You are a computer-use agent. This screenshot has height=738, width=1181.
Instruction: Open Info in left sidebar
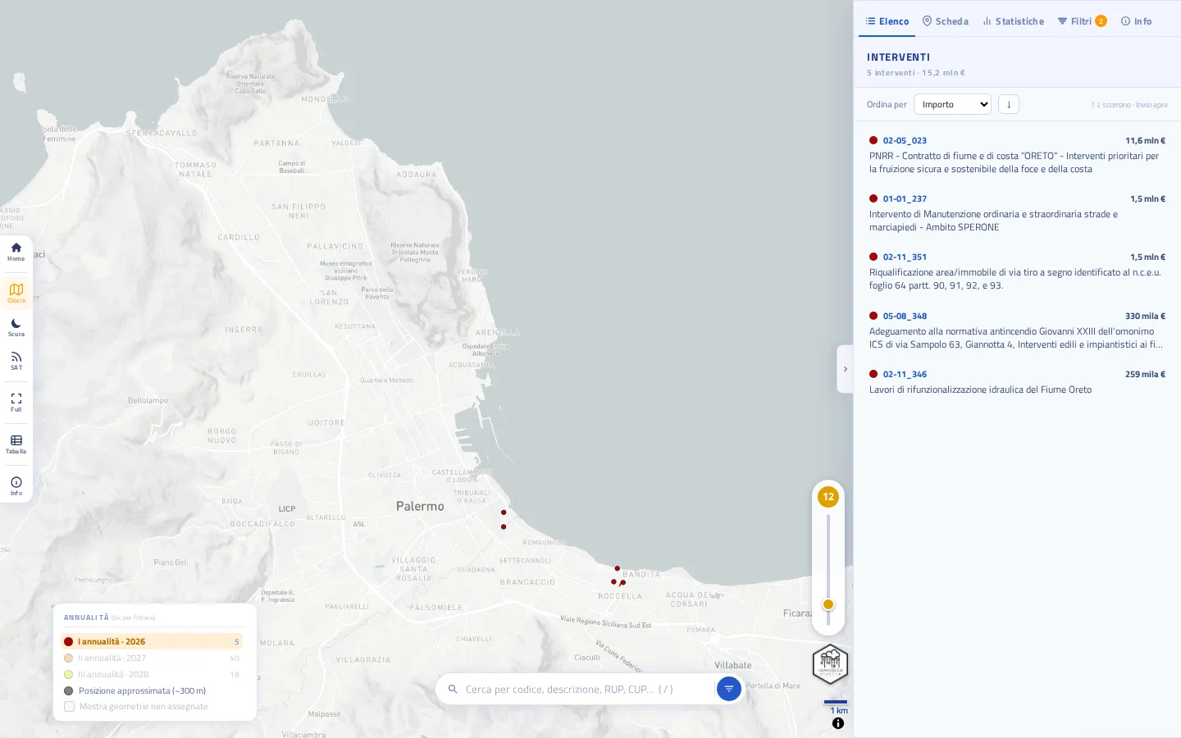pos(16,485)
